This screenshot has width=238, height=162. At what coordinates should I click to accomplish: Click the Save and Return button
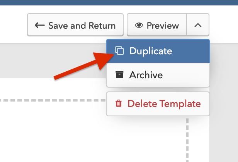pos(75,25)
